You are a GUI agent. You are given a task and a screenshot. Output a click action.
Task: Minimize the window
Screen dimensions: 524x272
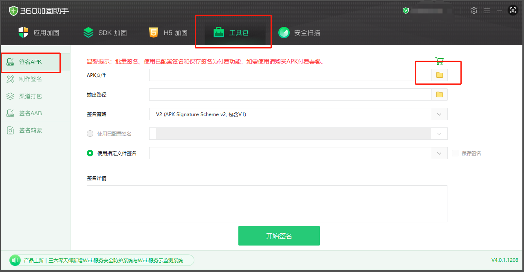(499, 11)
